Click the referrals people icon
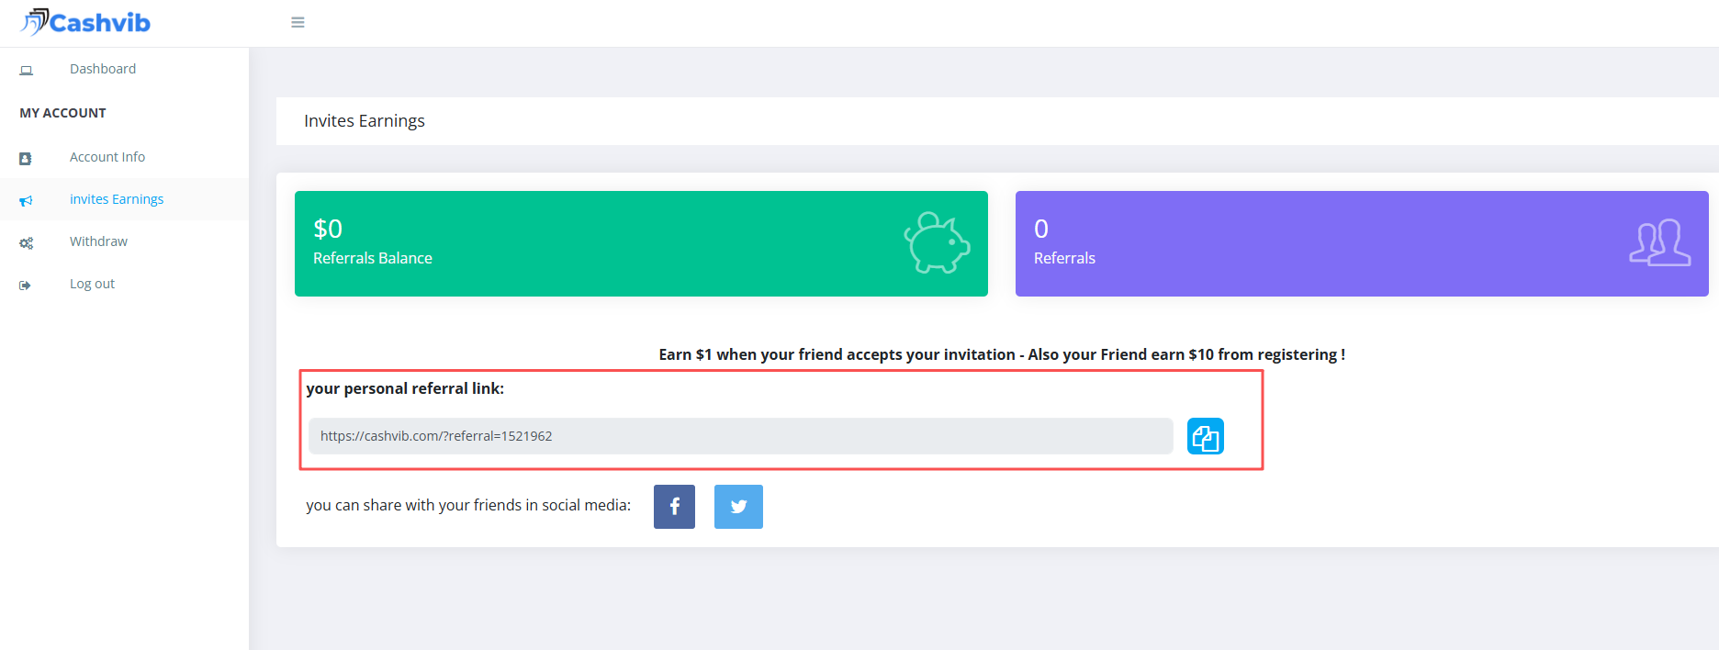Screen dimensions: 1719x650 click(x=1659, y=243)
